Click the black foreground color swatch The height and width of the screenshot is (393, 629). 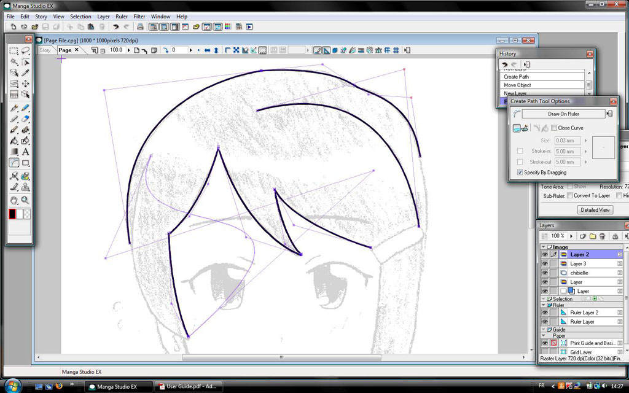(12, 214)
